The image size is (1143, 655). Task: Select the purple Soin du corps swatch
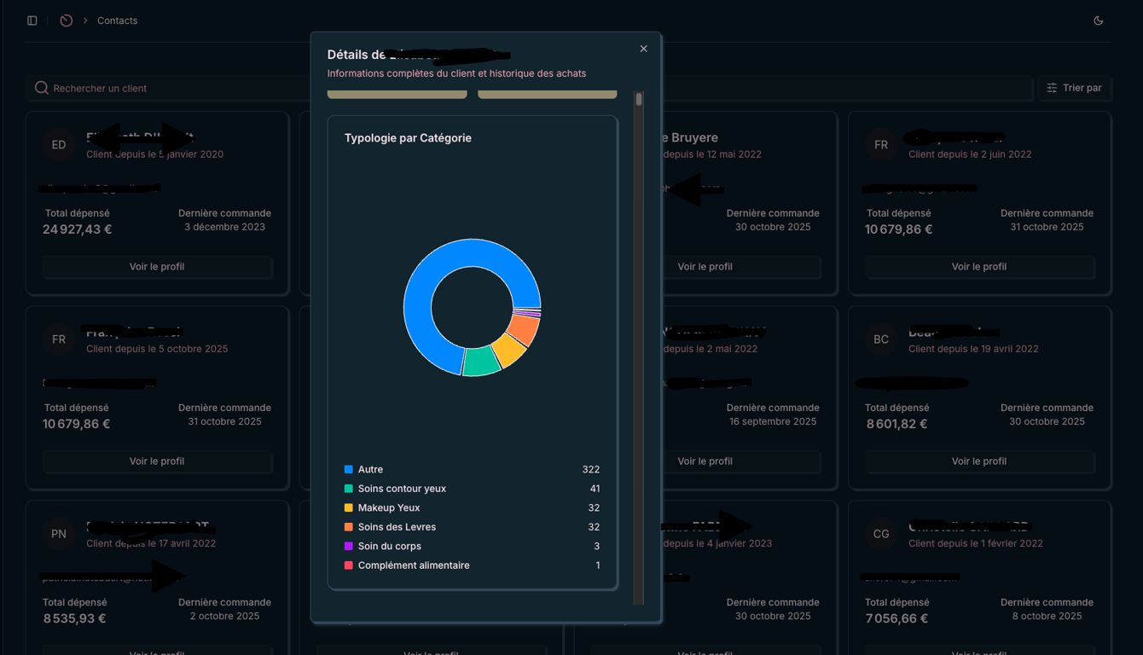coord(348,547)
